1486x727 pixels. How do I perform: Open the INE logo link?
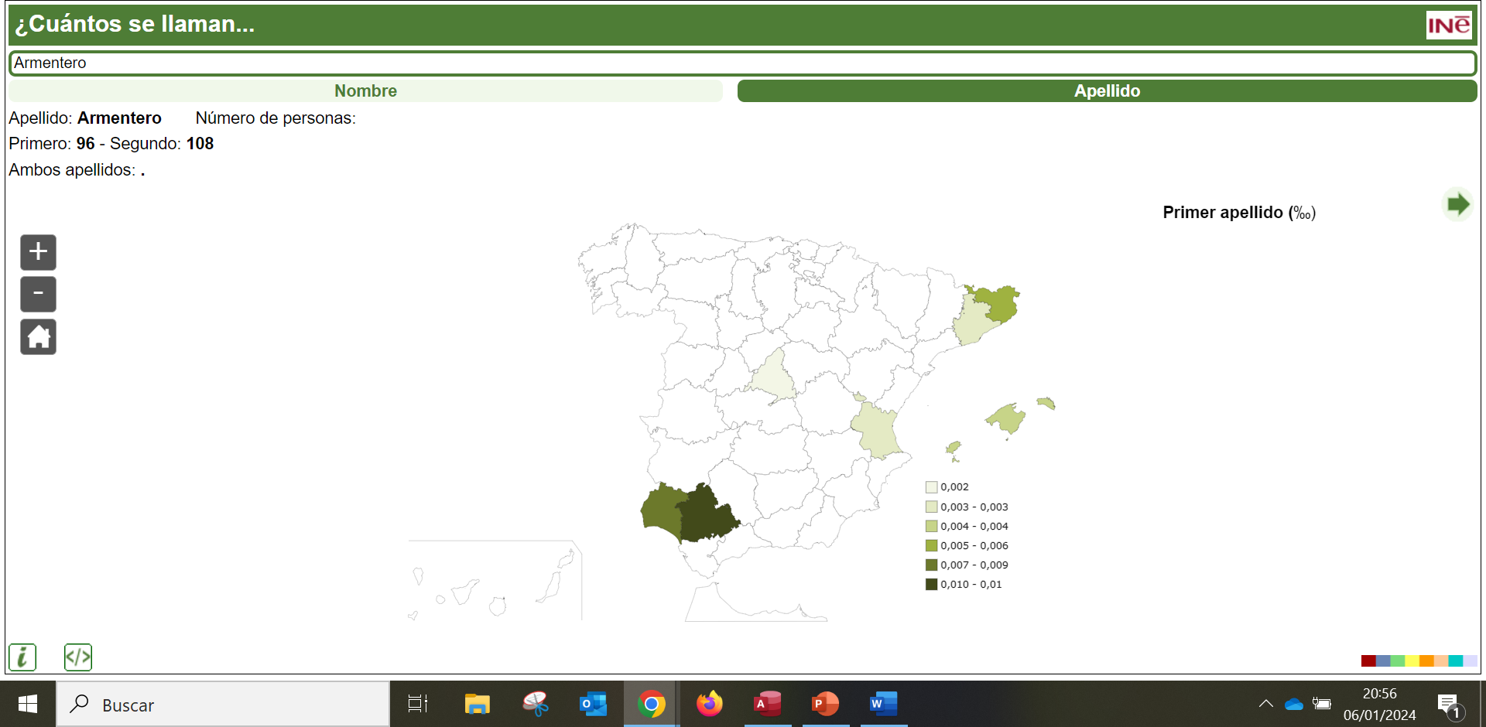(1448, 25)
